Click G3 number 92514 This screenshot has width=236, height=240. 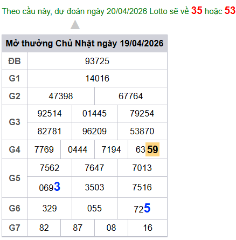50,114
